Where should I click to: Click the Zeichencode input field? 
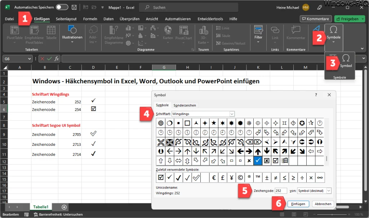281,191
